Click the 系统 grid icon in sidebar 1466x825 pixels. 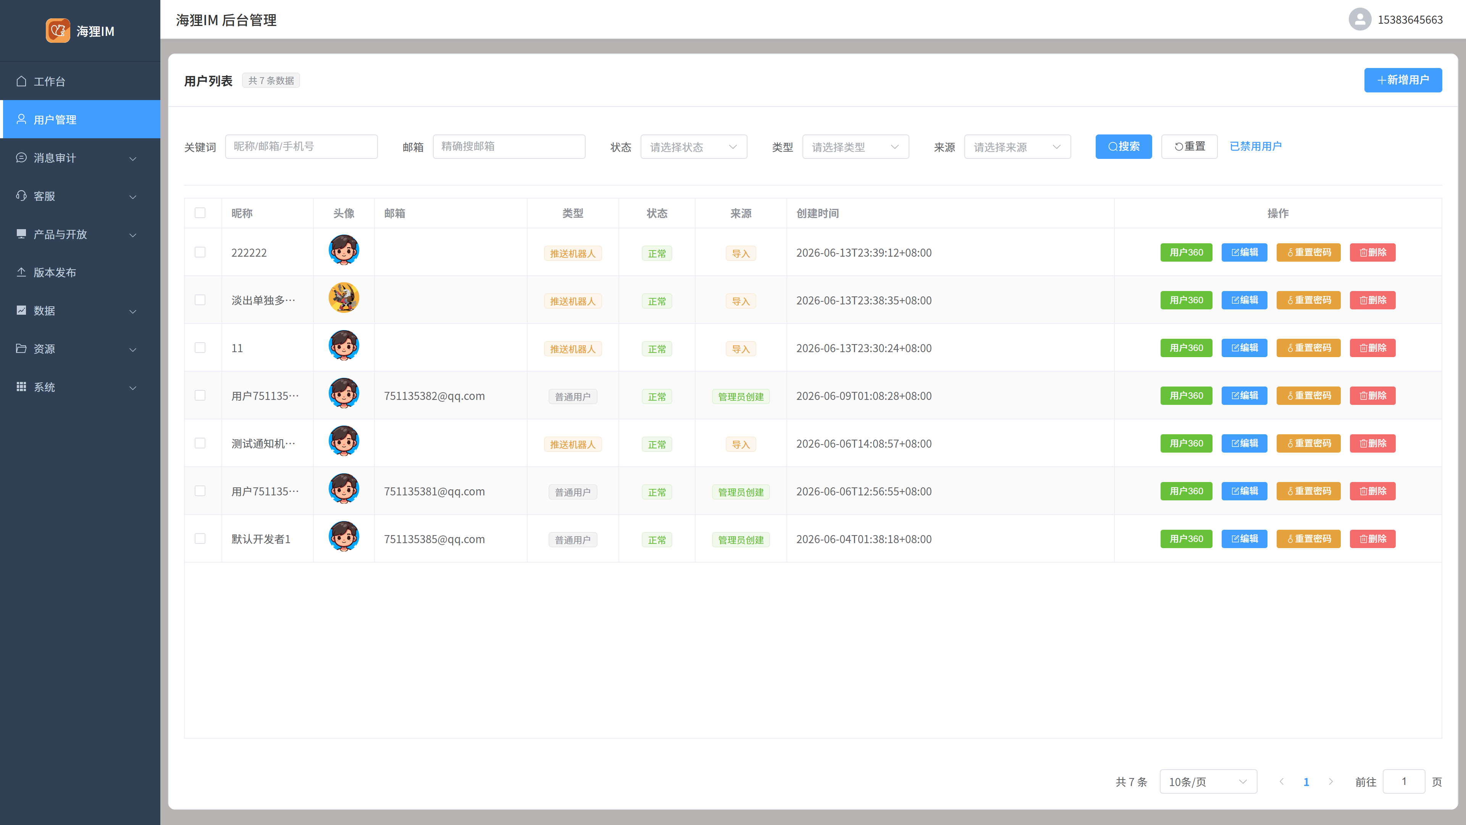tap(21, 387)
